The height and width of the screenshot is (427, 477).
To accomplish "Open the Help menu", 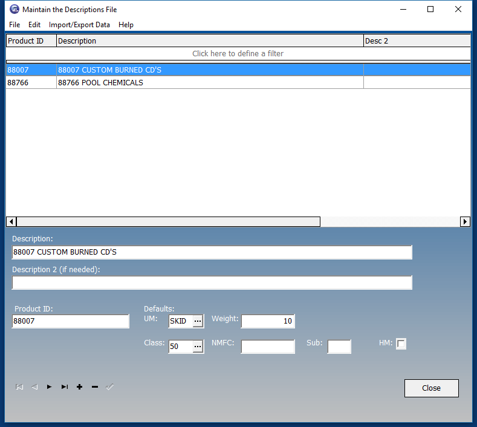I will point(126,25).
